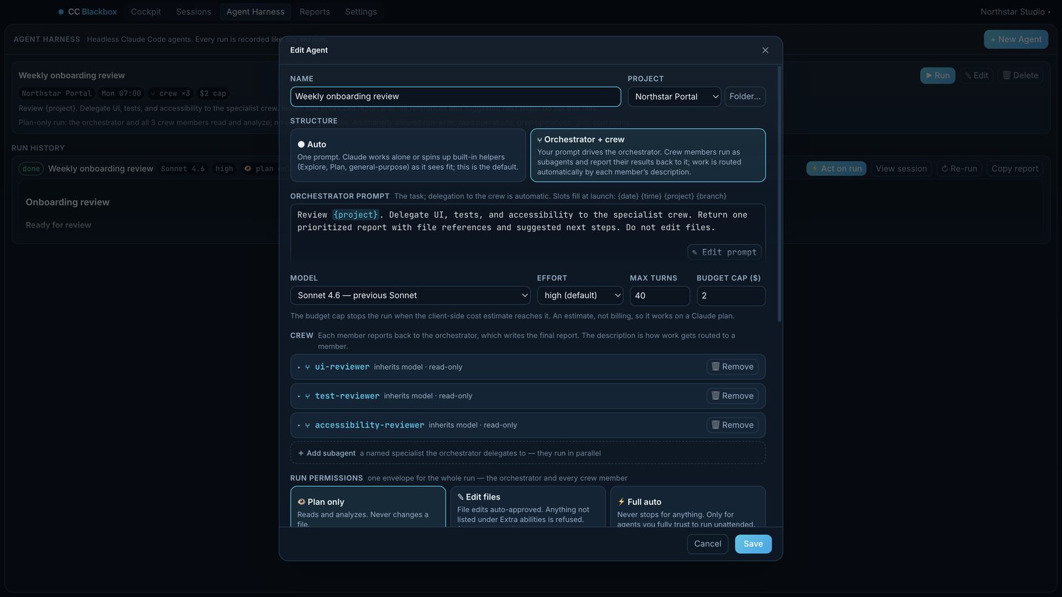This screenshot has height=597, width=1062.
Task: Click the Edit pencil button on the agent card
Action: coord(976,76)
